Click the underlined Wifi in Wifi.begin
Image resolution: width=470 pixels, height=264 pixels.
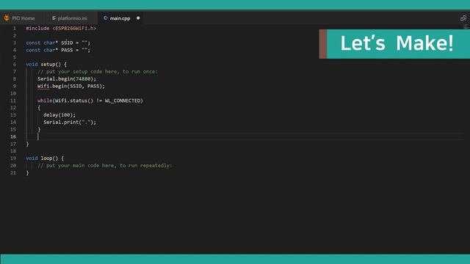43,87
